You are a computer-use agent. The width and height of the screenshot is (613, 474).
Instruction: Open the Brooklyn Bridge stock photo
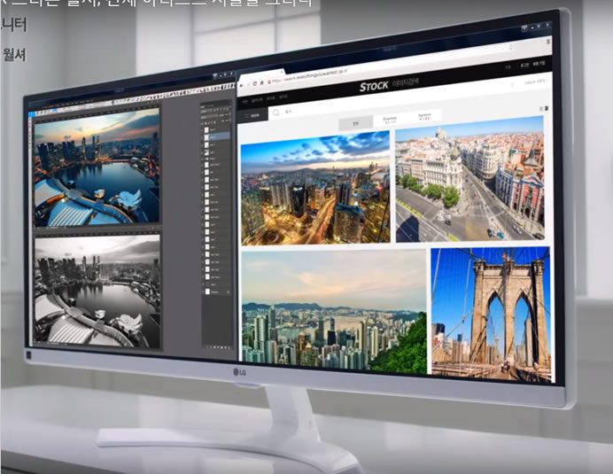click(x=491, y=315)
